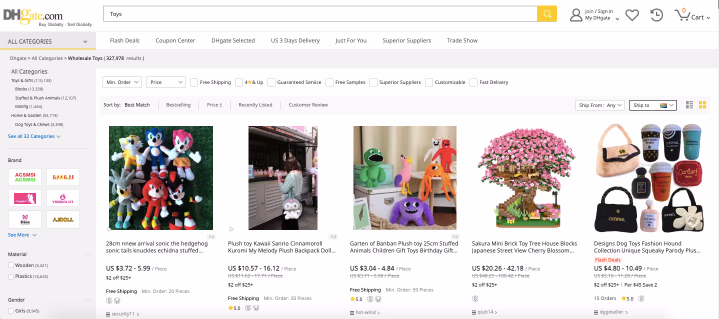Enable the Guaranteed Service checkbox
719x319 pixels.
(x=271, y=82)
